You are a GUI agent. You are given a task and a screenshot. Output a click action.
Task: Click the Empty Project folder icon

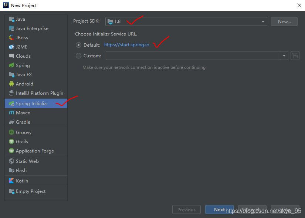11,191
